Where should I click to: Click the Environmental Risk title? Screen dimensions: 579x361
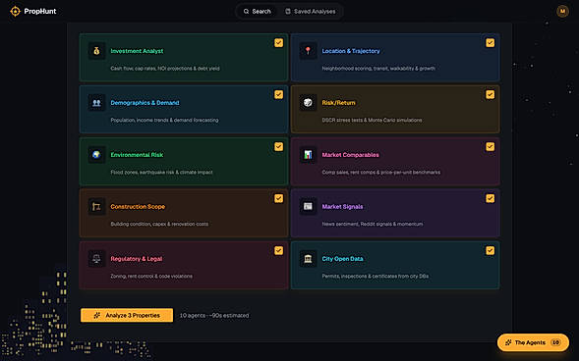(x=137, y=155)
